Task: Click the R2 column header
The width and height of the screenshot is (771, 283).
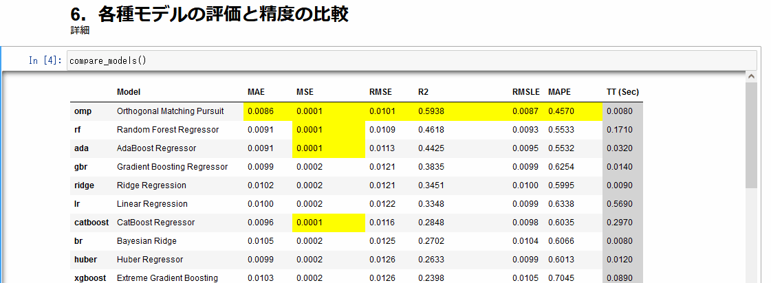Action: 424,92
